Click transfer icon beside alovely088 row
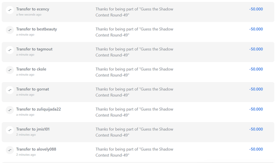The height and width of the screenshot is (163, 275). pos(10,150)
